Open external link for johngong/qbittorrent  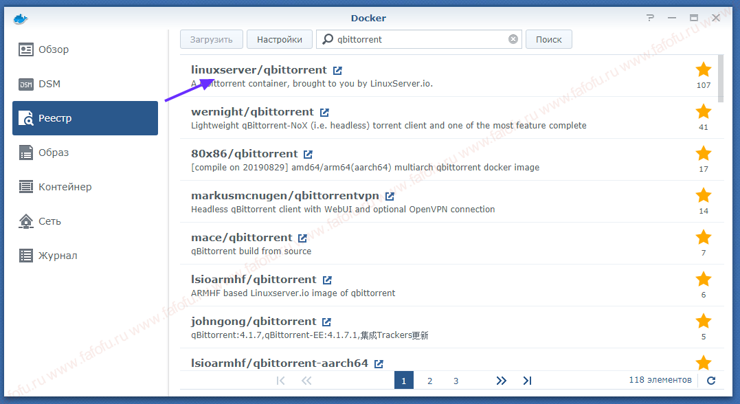pyautogui.click(x=326, y=322)
